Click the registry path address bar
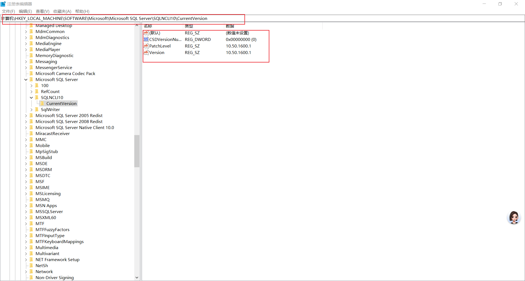Image resolution: width=525 pixels, height=281 pixels. pos(262,18)
